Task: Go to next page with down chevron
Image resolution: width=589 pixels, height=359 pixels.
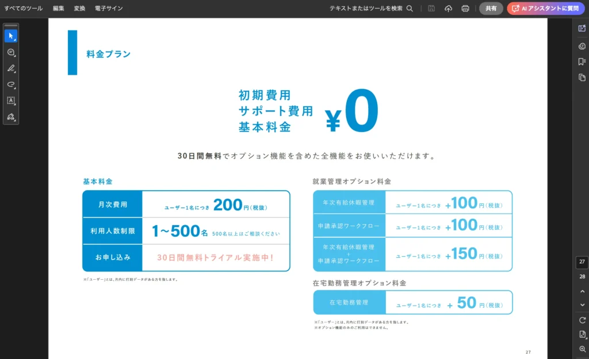Action: tap(582, 305)
